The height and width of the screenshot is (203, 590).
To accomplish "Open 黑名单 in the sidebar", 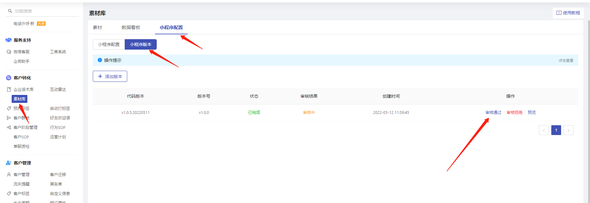I will pos(56,184).
